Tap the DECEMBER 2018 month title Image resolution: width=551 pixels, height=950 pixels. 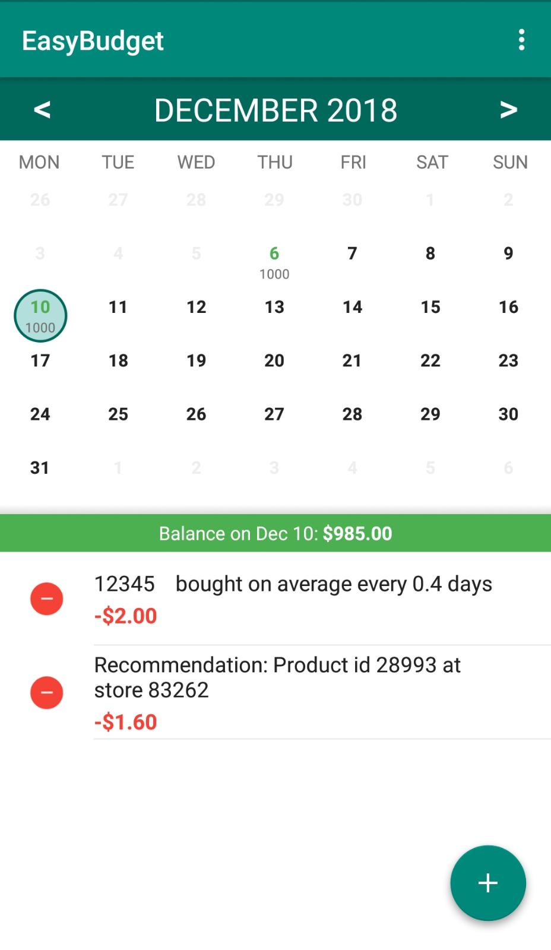coord(275,110)
